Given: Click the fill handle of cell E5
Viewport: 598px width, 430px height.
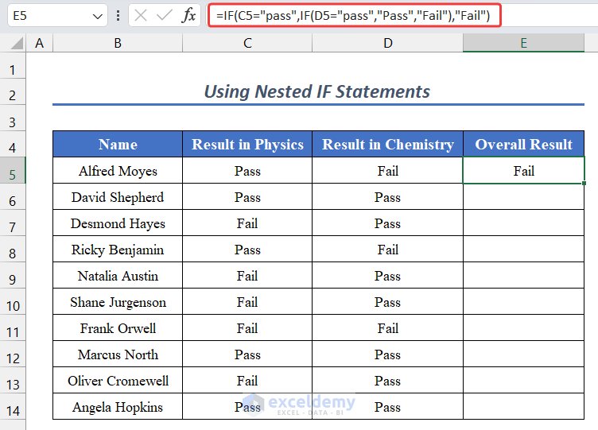Looking at the screenshot, I should tap(584, 184).
